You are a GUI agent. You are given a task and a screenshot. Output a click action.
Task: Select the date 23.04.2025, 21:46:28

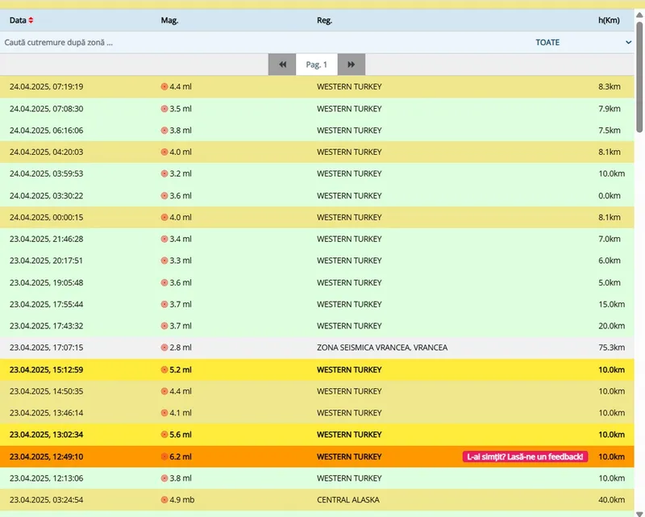(46, 239)
